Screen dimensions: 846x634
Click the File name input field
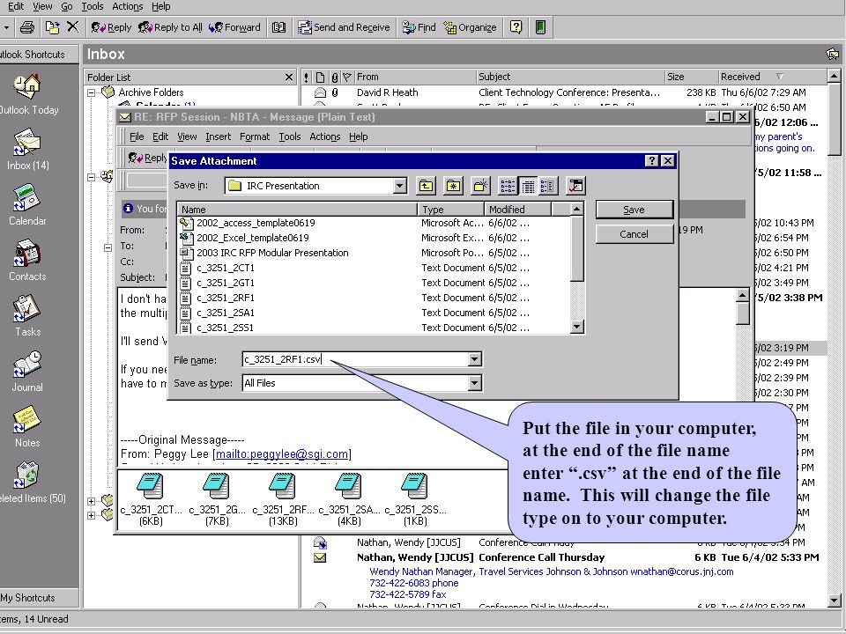355,359
